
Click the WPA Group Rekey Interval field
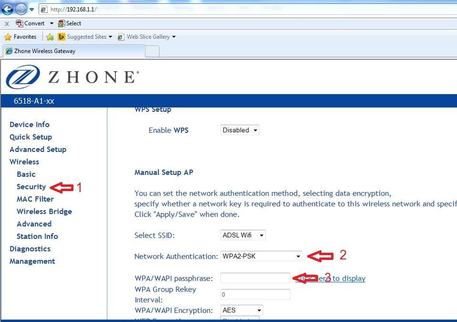pyautogui.click(x=255, y=294)
